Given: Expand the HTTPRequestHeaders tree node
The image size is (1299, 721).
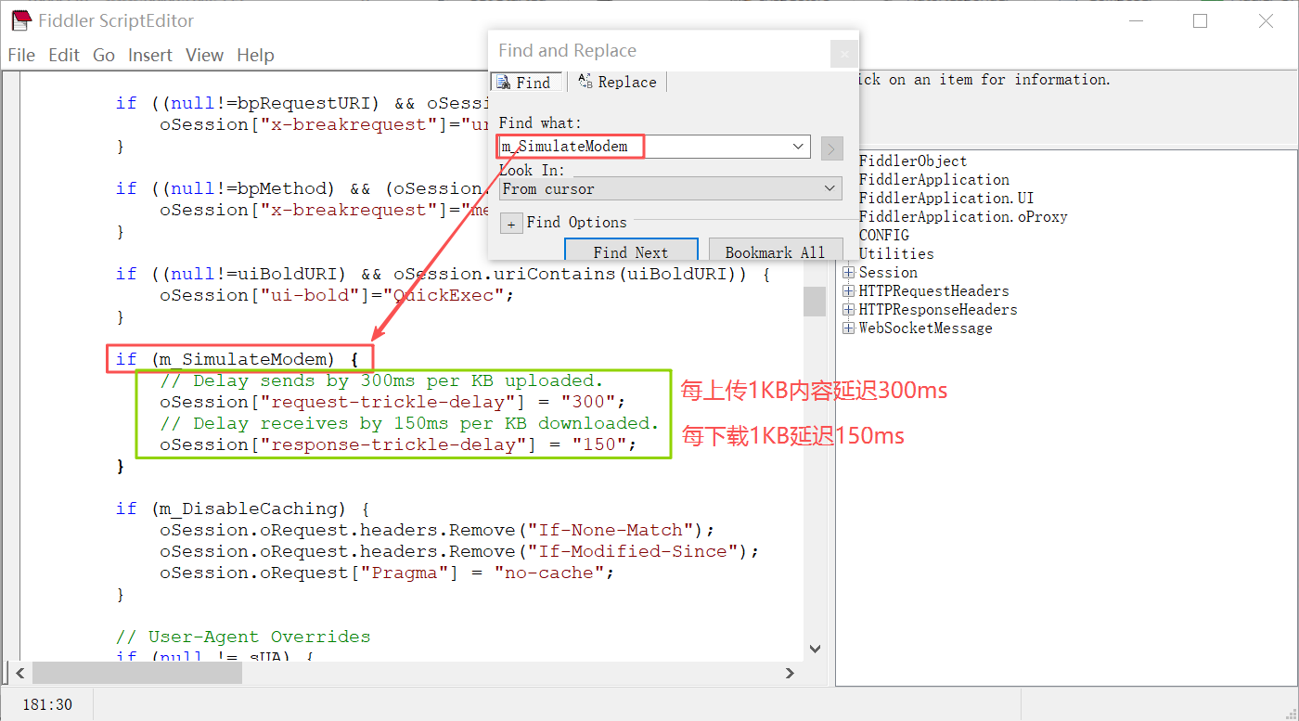Looking at the screenshot, I should 848,291.
